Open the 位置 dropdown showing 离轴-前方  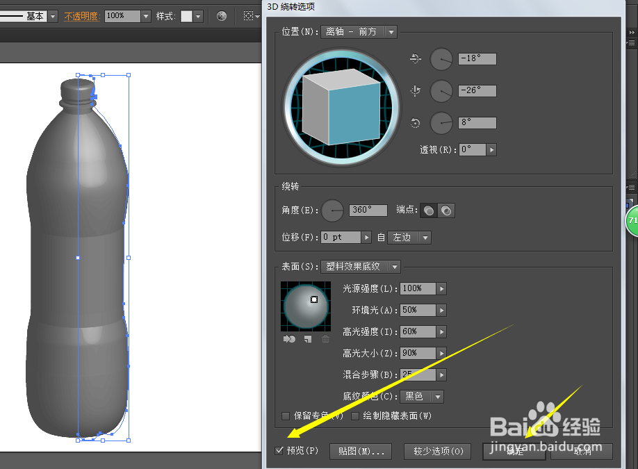coord(358,31)
